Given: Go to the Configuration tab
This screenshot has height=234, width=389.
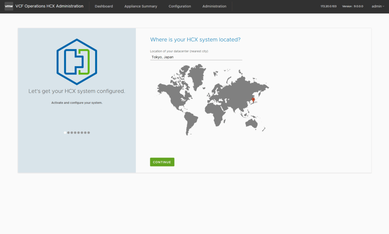Looking at the screenshot, I should 180,6.
